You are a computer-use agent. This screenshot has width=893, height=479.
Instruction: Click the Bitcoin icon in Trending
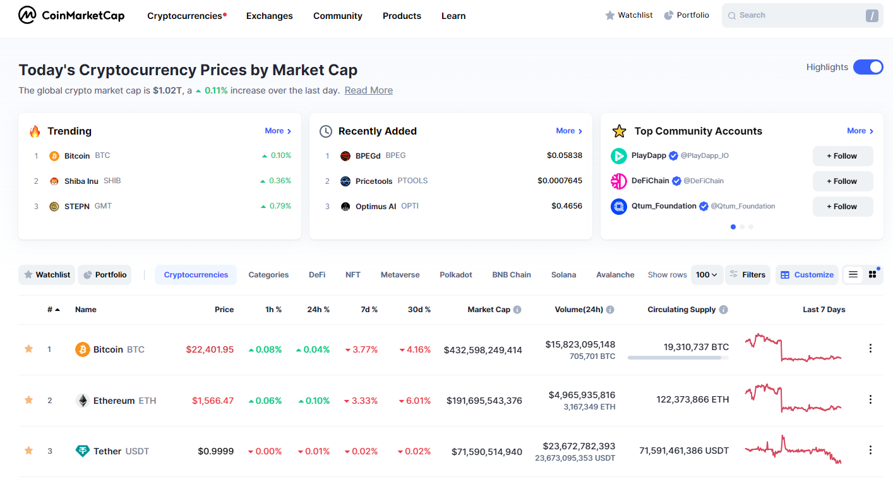pos(54,156)
